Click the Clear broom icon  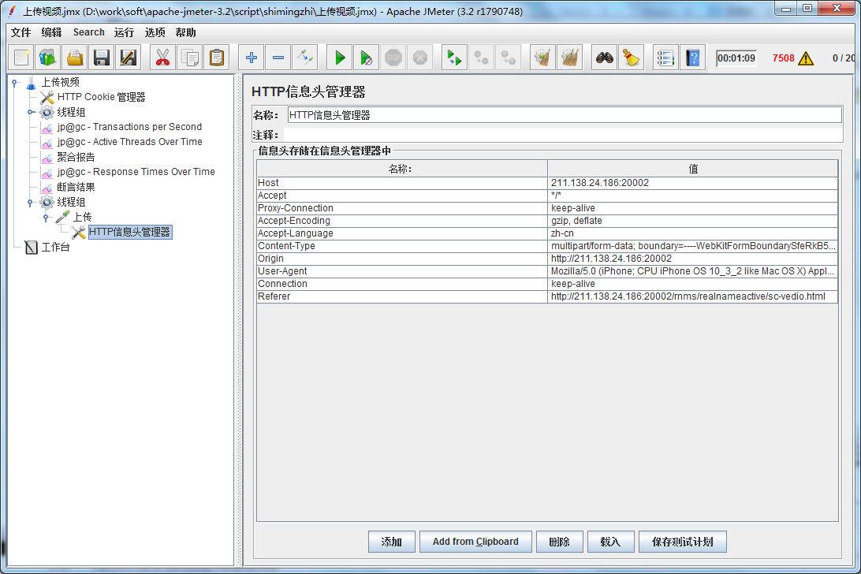coord(542,58)
